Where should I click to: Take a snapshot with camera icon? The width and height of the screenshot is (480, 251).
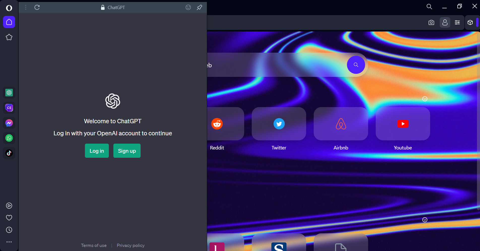(431, 22)
